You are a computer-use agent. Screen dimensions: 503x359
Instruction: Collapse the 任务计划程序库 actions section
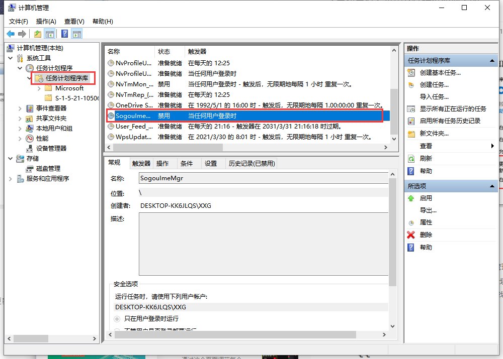[x=492, y=61]
